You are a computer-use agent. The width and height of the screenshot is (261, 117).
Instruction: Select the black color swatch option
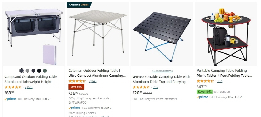point(39,71)
